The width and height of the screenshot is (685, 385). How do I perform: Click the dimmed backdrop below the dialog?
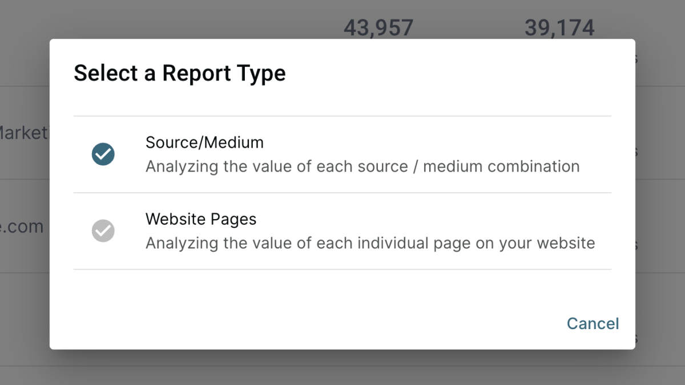pyautogui.click(x=342, y=368)
